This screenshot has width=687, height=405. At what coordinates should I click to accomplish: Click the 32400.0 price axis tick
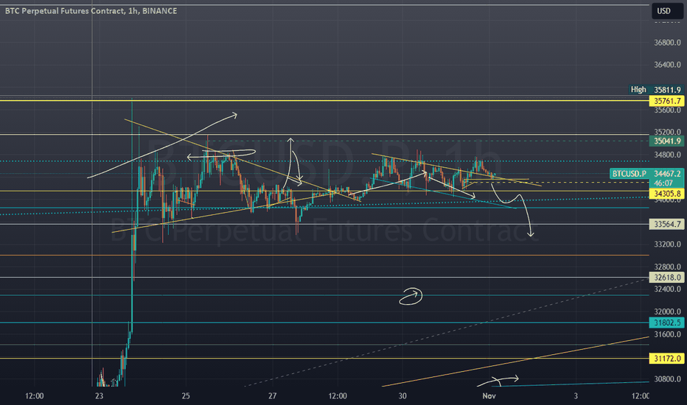click(x=667, y=289)
